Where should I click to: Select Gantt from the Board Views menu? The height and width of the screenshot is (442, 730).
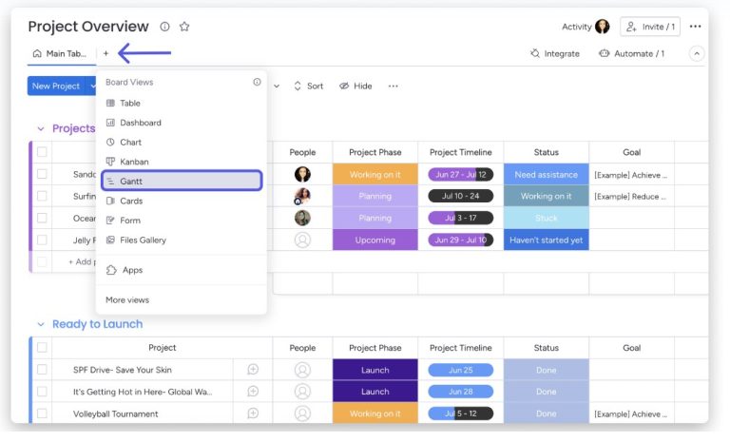[182, 181]
